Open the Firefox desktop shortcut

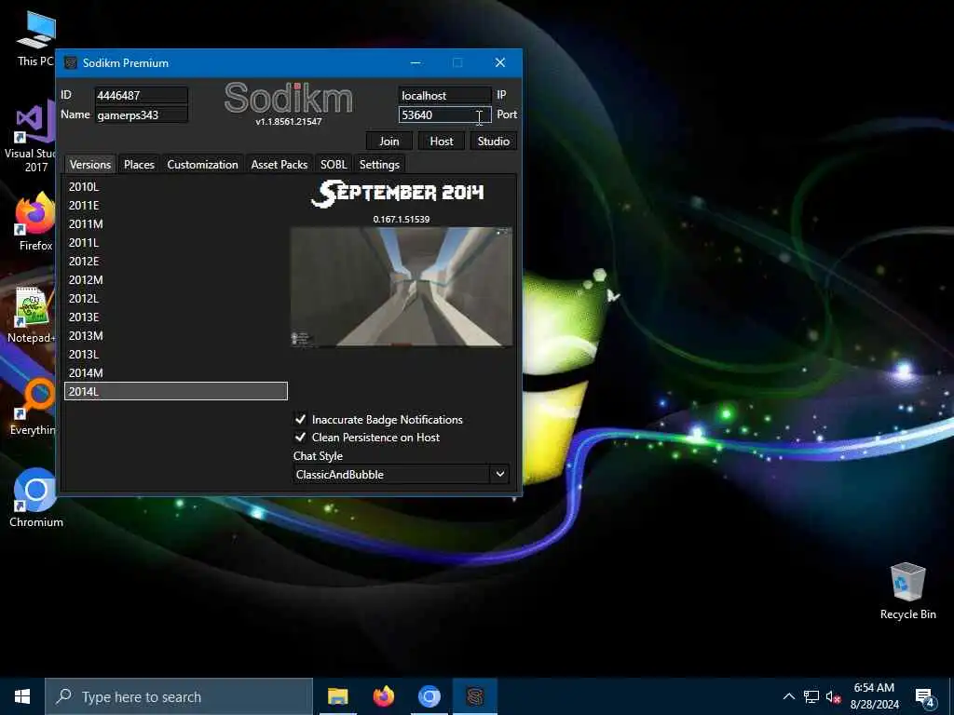(35, 222)
